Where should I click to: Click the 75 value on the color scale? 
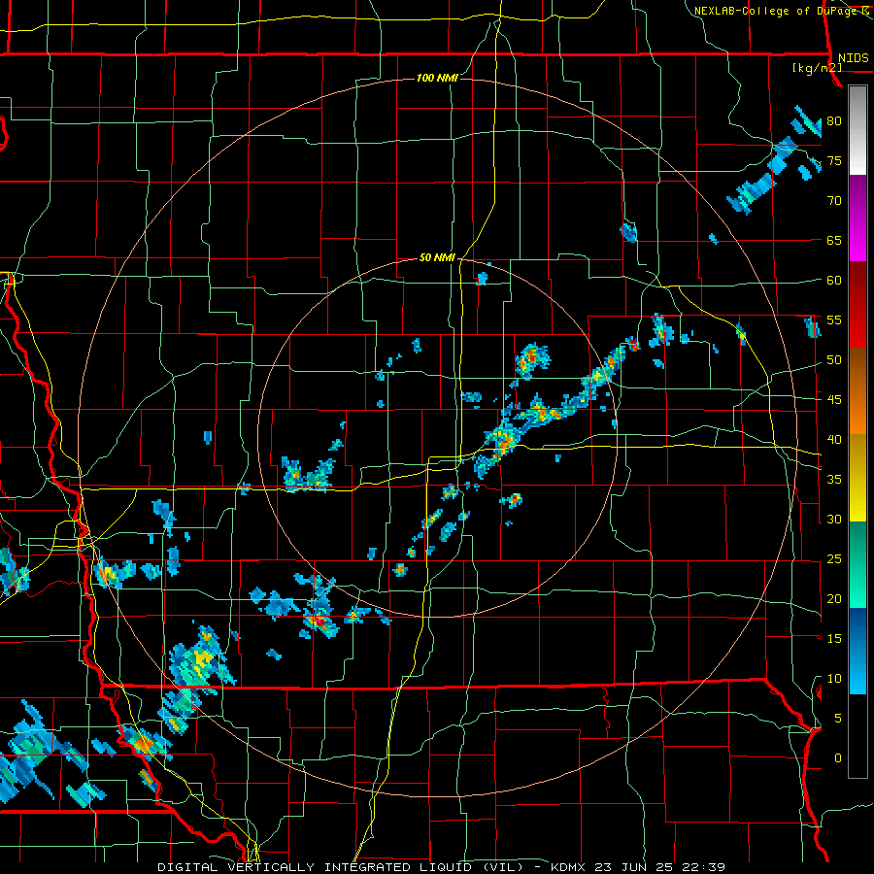[x=834, y=160]
